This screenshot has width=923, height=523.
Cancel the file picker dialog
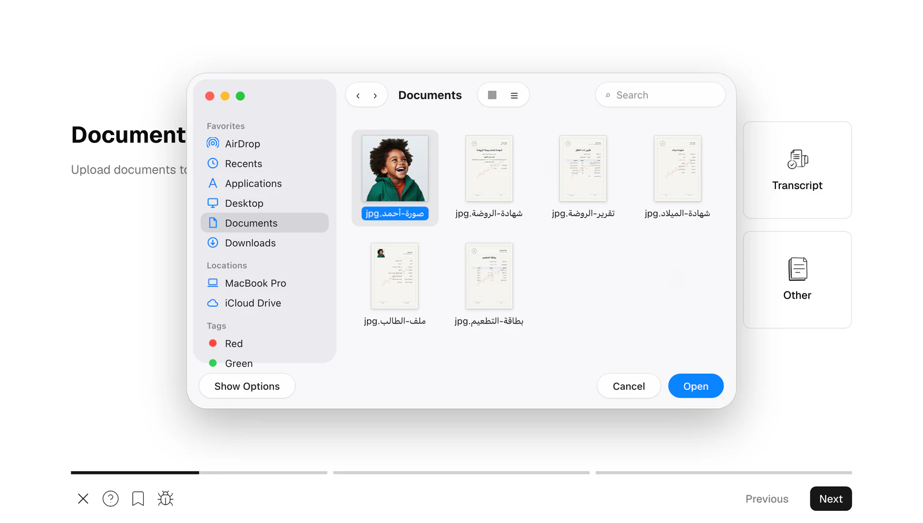pyautogui.click(x=629, y=386)
